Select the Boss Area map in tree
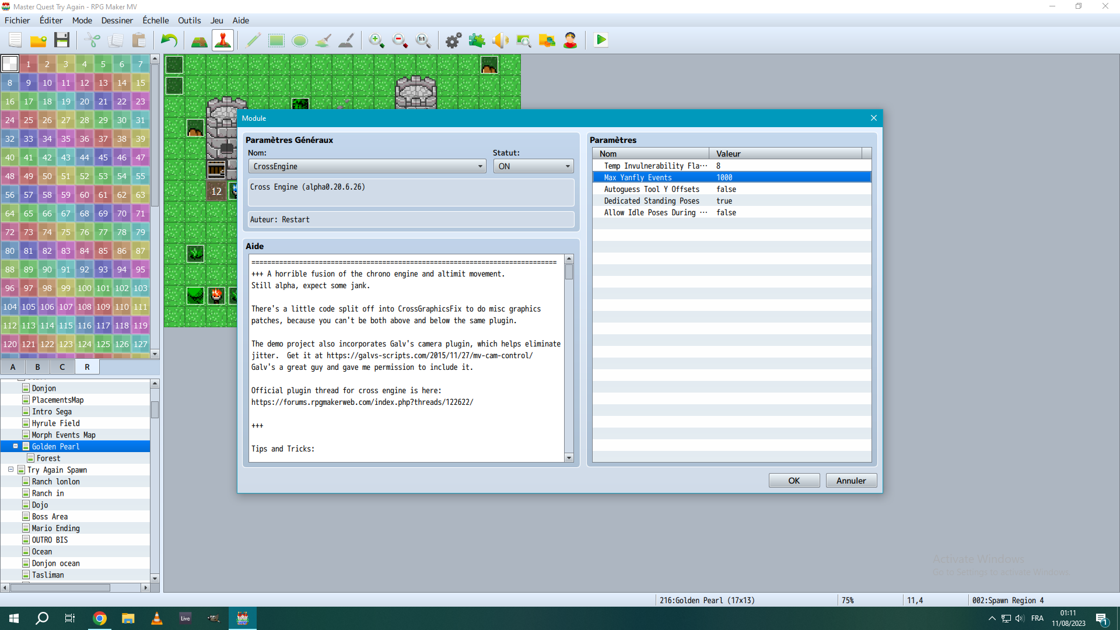The width and height of the screenshot is (1120, 630). 50,516
